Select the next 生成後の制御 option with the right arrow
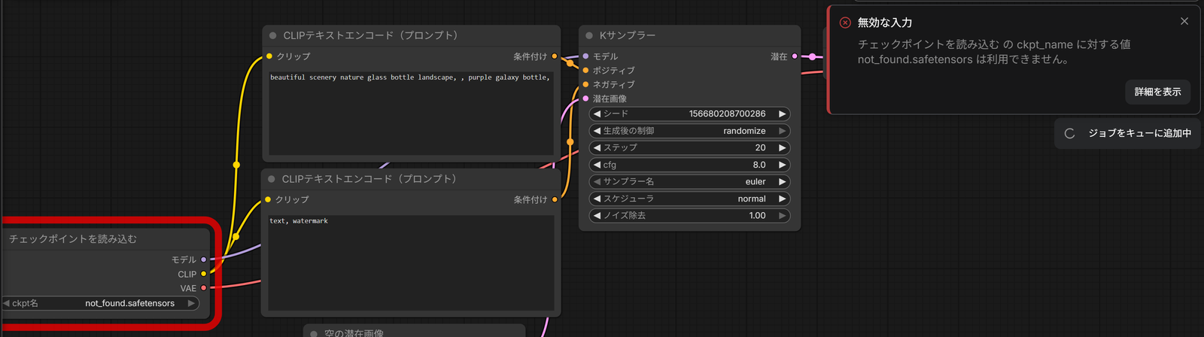The width and height of the screenshot is (1204, 337). pos(782,131)
